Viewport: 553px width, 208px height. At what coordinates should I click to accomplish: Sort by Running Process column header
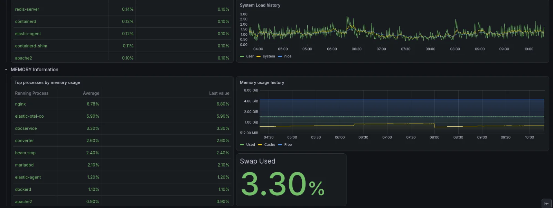click(32, 93)
